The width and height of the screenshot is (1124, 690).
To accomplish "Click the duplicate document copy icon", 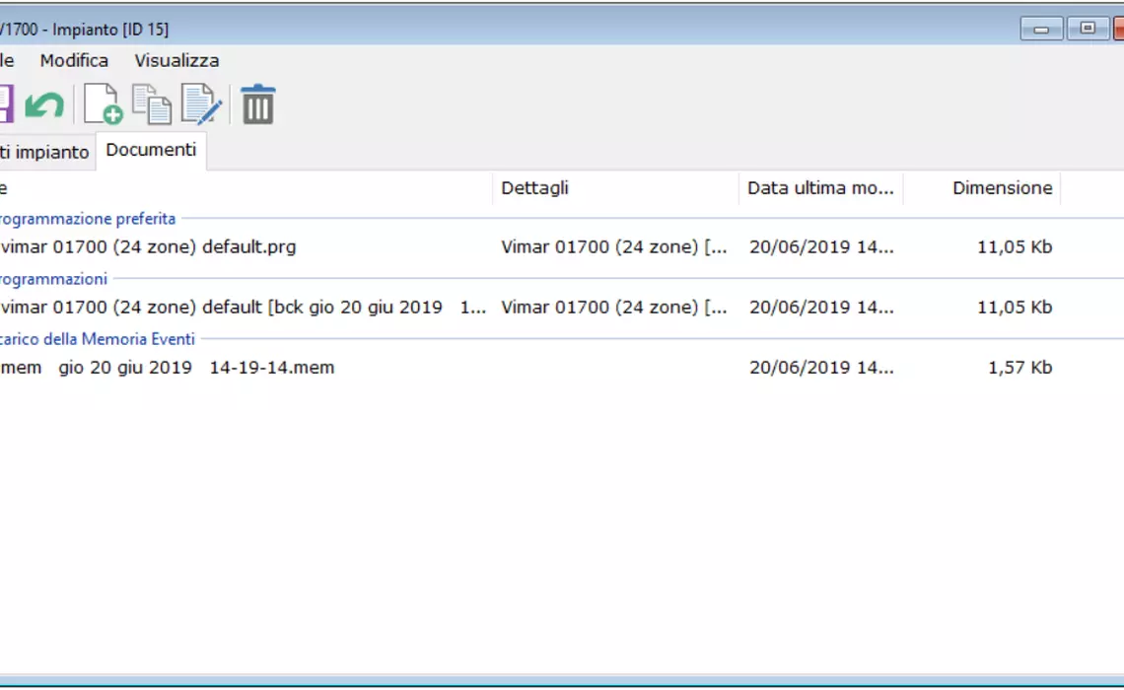I will click(x=152, y=104).
